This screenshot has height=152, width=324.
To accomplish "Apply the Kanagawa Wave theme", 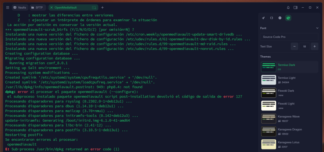I will click(289, 118).
